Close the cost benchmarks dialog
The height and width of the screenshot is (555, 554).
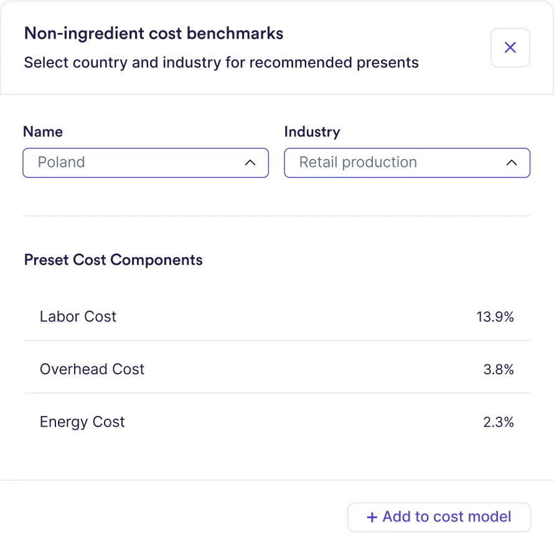pos(510,47)
